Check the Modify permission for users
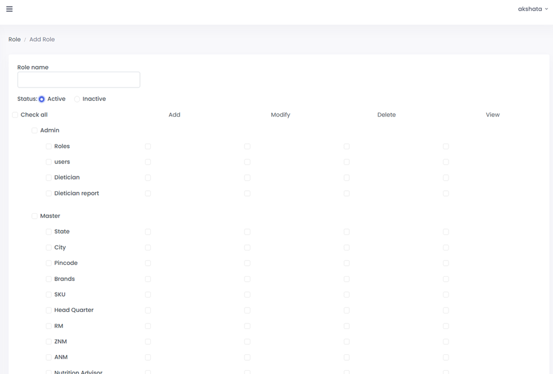 tap(247, 162)
